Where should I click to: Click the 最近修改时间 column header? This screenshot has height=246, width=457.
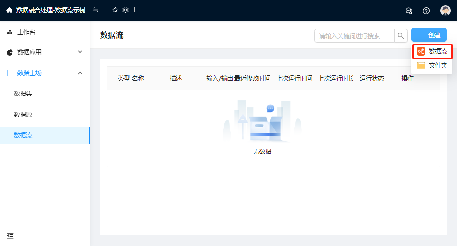252,78
